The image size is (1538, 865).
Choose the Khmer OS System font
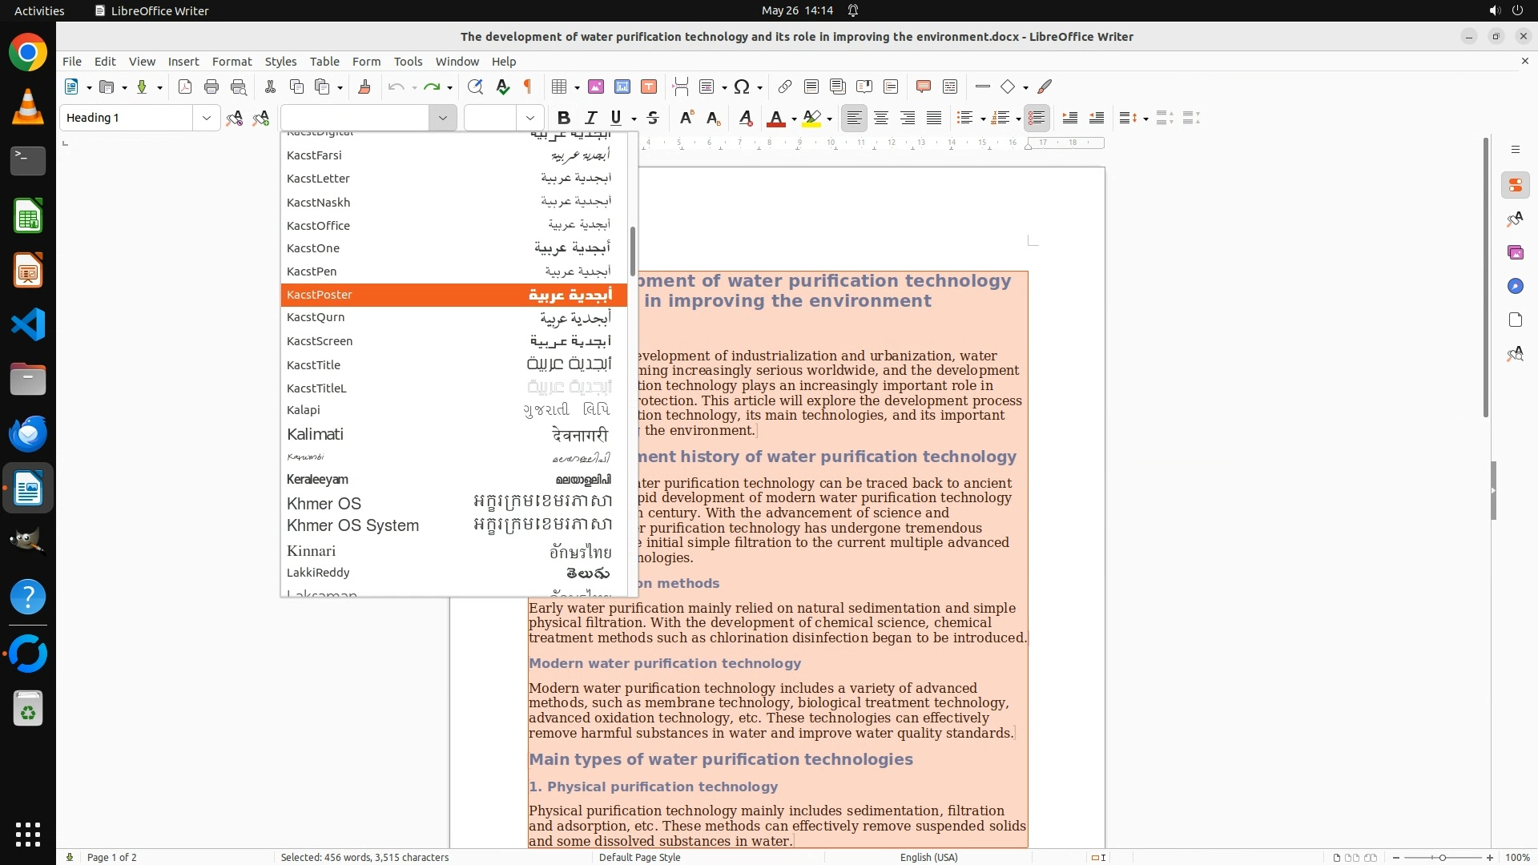352,525
